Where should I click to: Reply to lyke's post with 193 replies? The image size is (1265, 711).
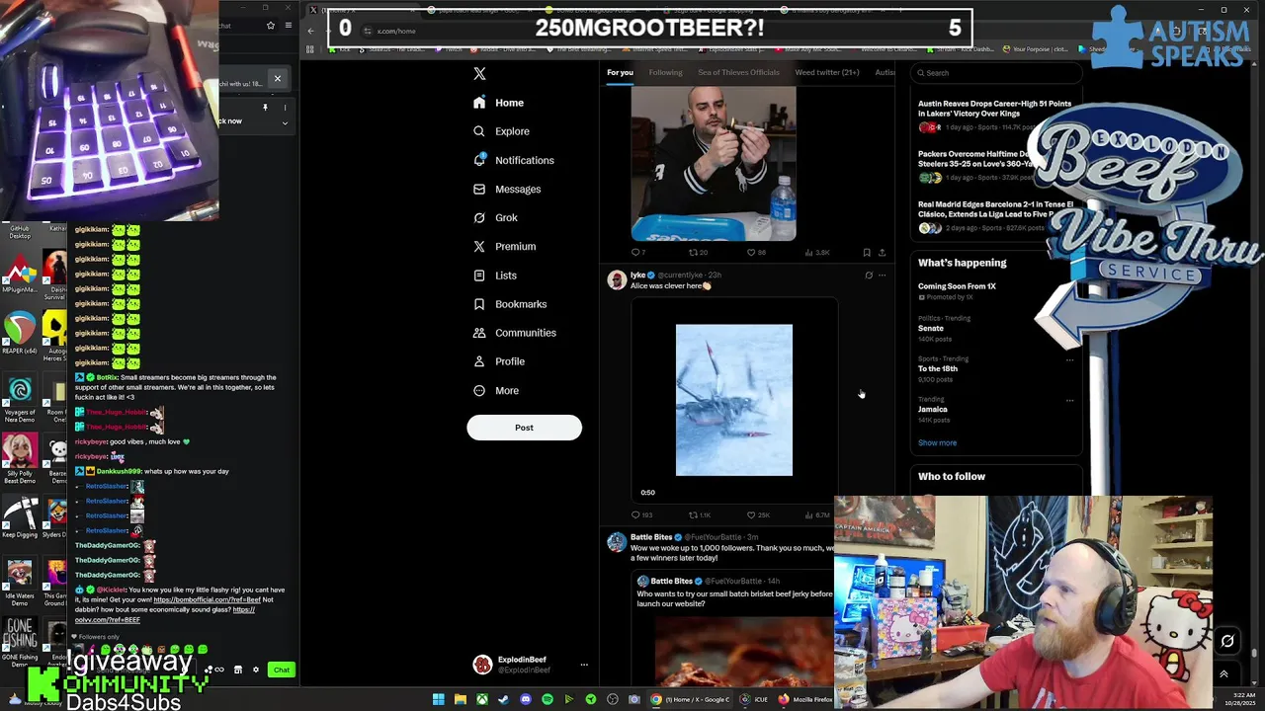click(641, 514)
